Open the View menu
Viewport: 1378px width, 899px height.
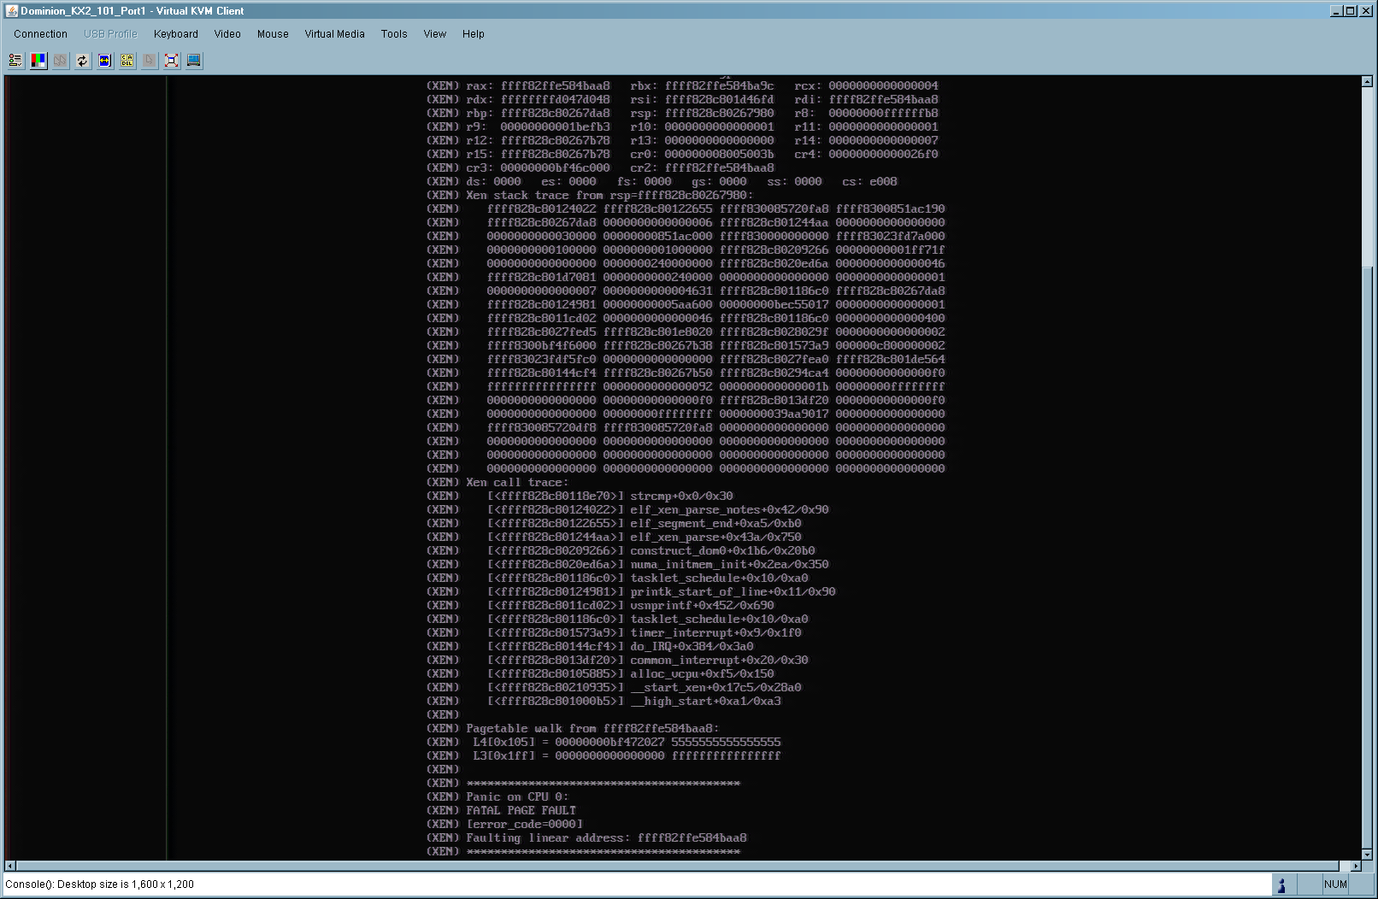click(x=435, y=34)
